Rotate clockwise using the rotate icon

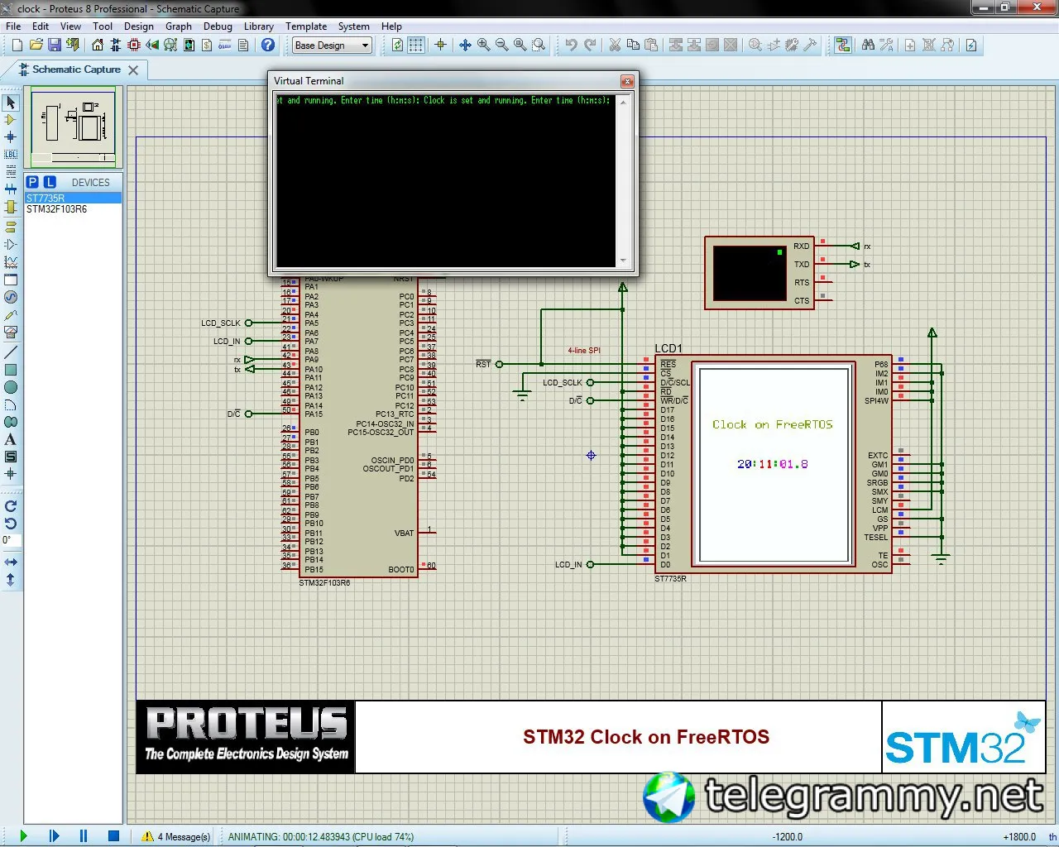click(11, 506)
